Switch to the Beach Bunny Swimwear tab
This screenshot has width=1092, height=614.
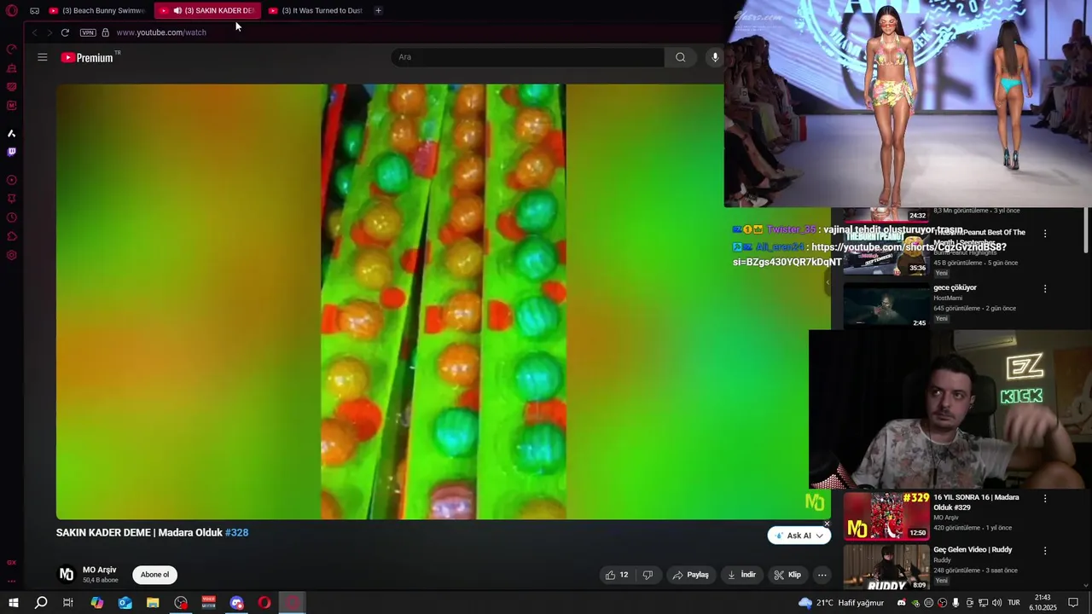tap(97, 10)
